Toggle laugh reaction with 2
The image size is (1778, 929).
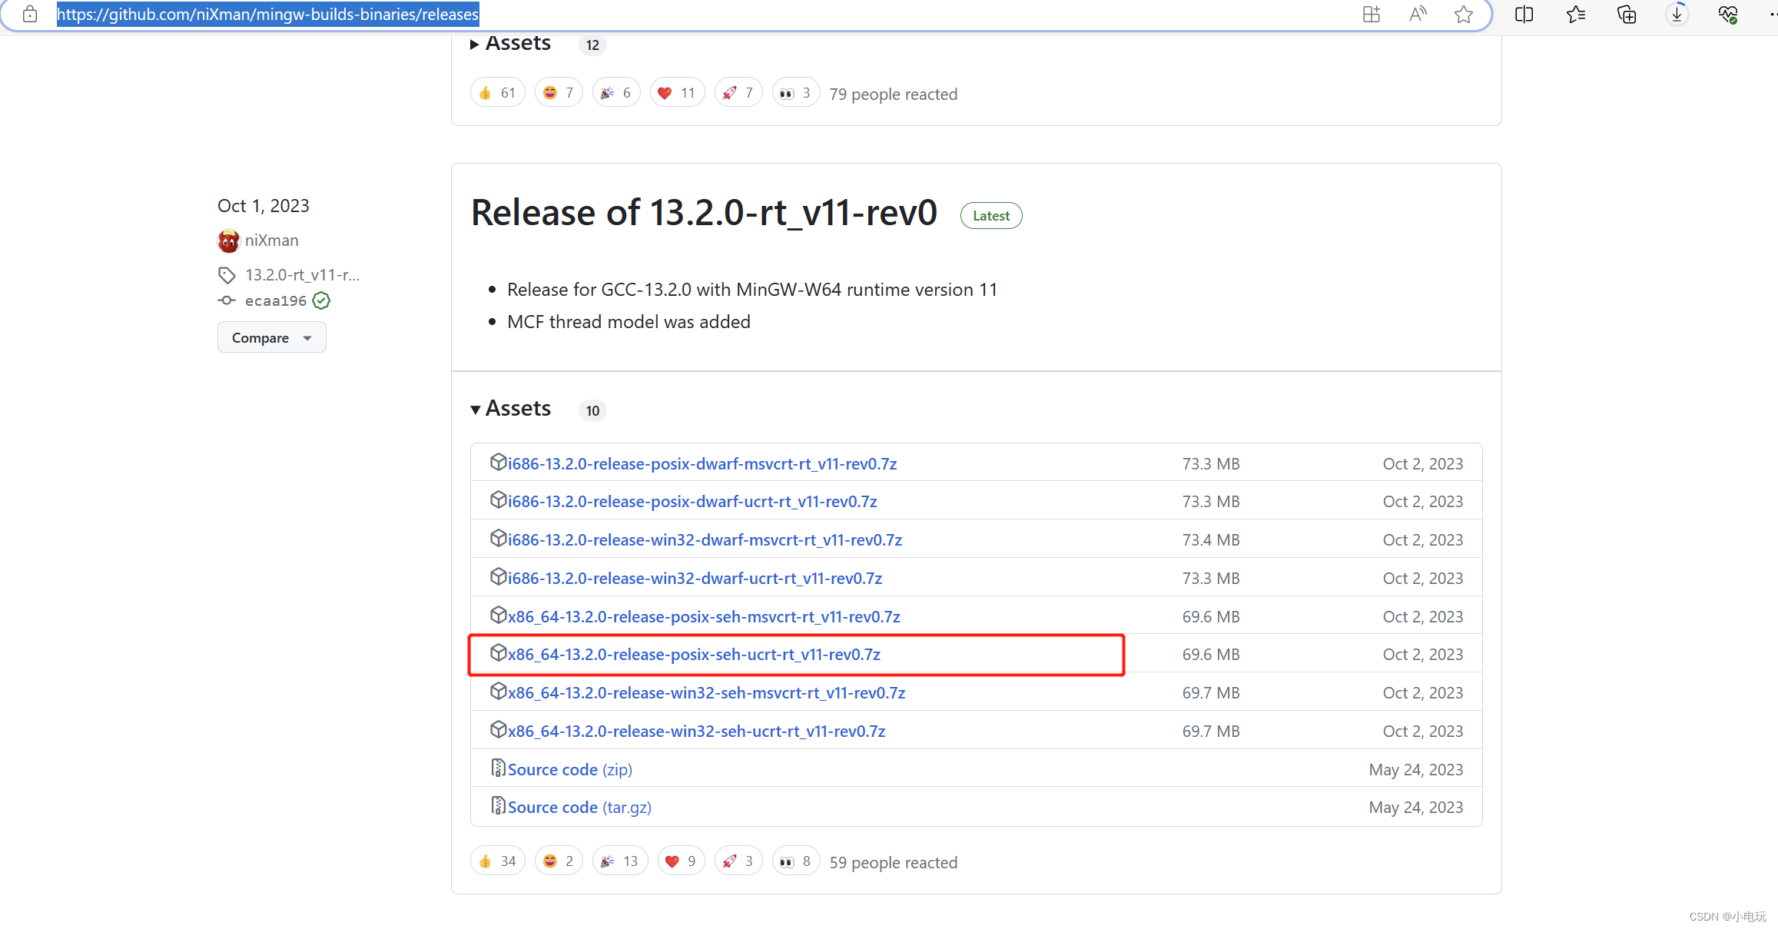pos(559,861)
